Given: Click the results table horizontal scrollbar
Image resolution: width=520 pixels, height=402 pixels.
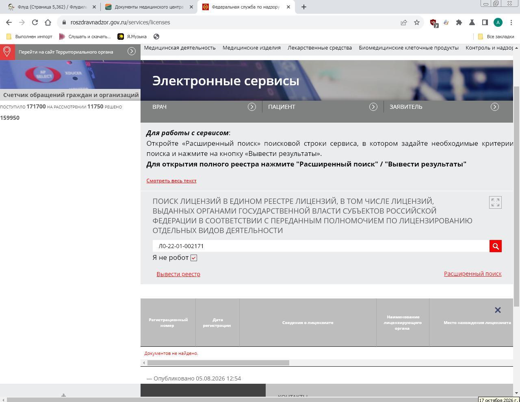Looking at the screenshot, I should click(218, 363).
